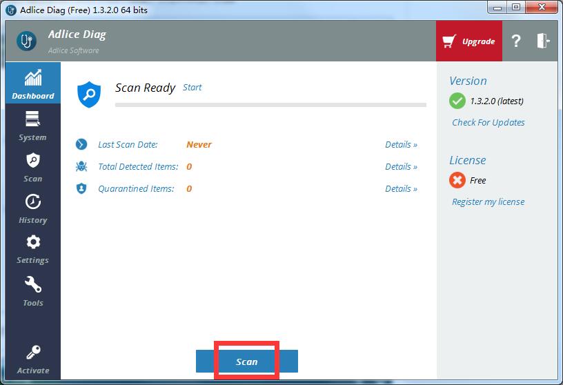Click the bug icon beside Total Detected Items

click(81, 166)
